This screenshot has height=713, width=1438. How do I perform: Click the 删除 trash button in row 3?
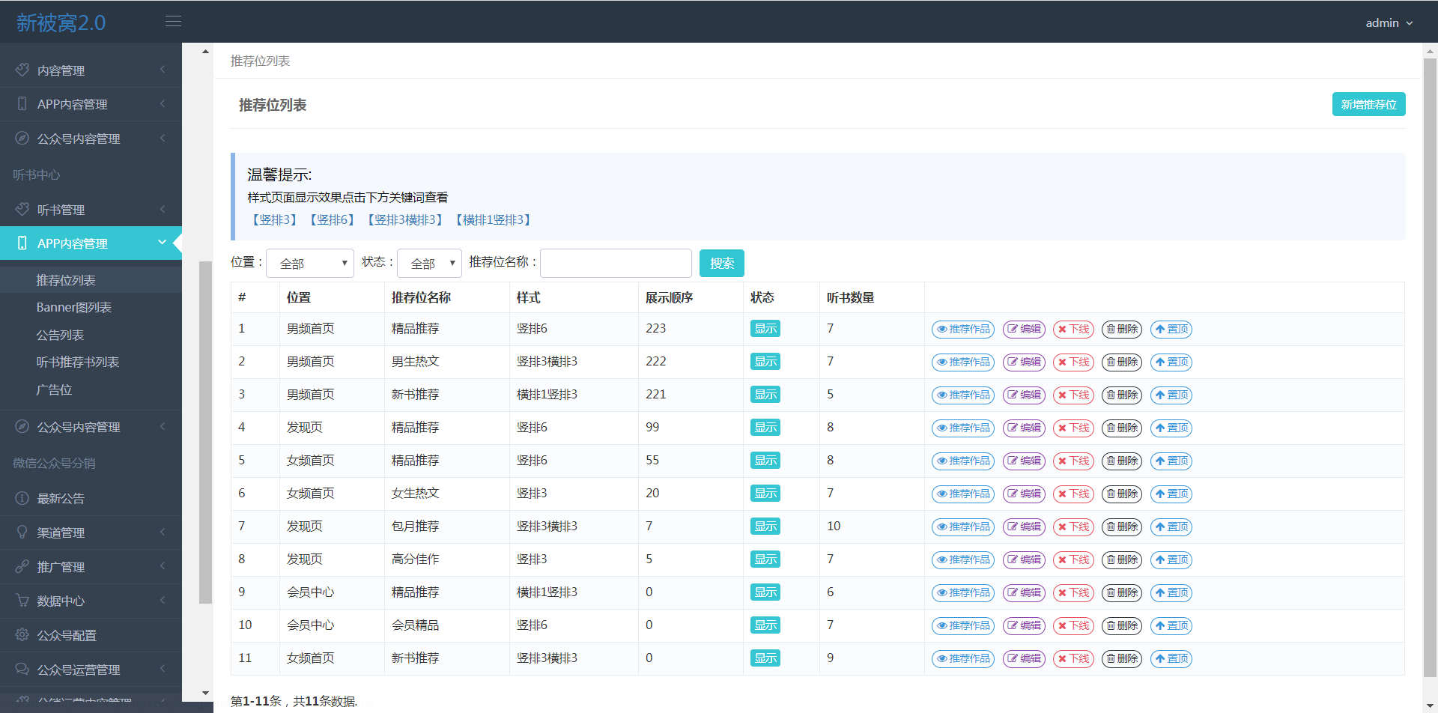pyautogui.click(x=1121, y=395)
